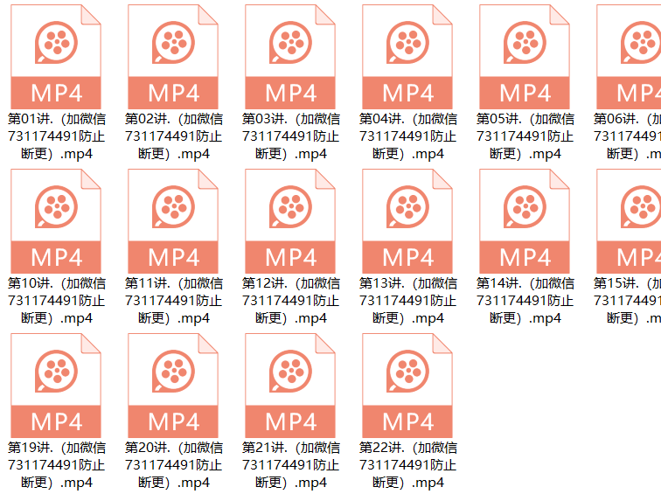Viewport: 661px width, 494px height.
Task: Select the 第20讲 MP4 file icon
Action: pyautogui.click(x=173, y=386)
